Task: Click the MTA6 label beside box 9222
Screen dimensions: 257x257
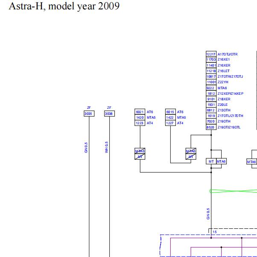Action: [222, 88]
